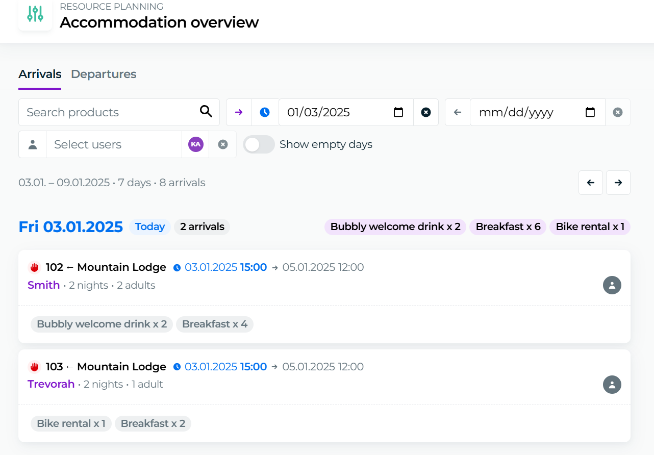Click the blue clock icon button
Image resolution: width=654 pixels, height=455 pixels.
tap(265, 112)
